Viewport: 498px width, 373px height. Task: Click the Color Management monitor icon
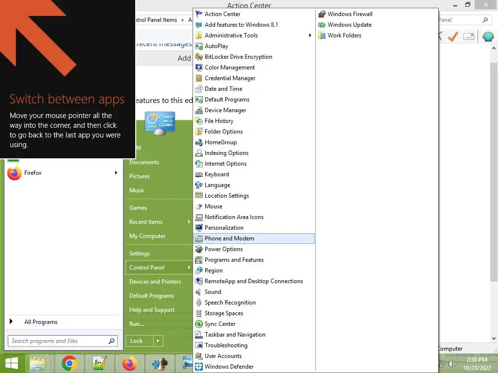tap(199, 68)
